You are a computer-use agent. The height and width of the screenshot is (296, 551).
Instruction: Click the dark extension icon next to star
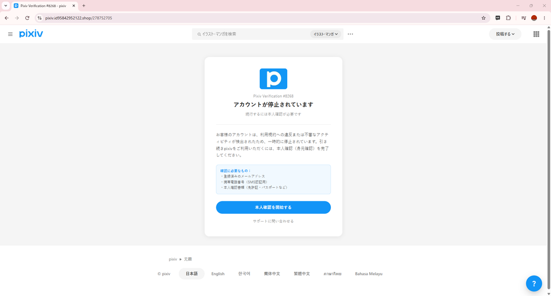point(498,18)
